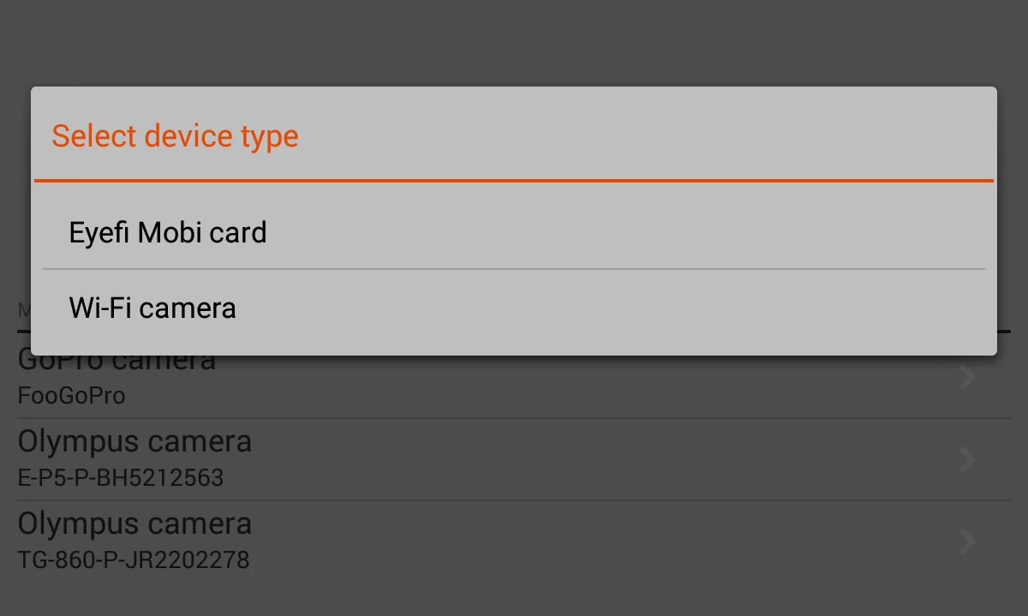This screenshot has width=1028, height=616.
Task: Tap the E-P5-P-BH5212563 serial text
Action: click(119, 478)
